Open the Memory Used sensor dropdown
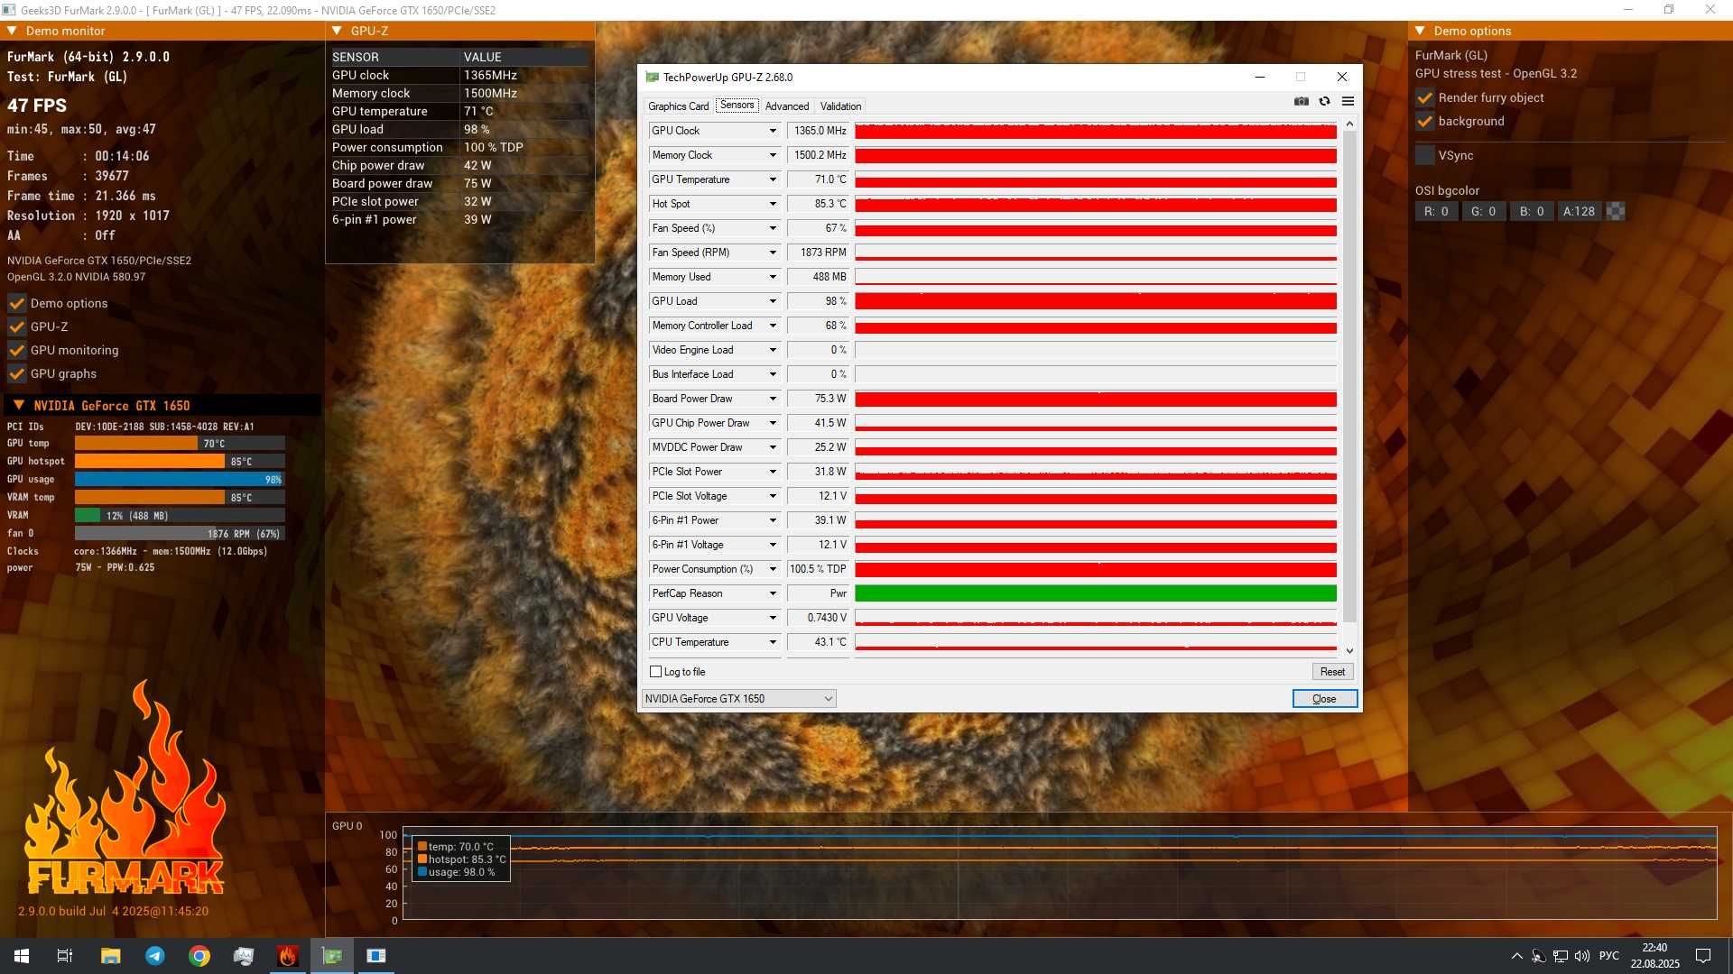Image resolution: width=1733 pixels, height=974 pixels. click(773, 277)
